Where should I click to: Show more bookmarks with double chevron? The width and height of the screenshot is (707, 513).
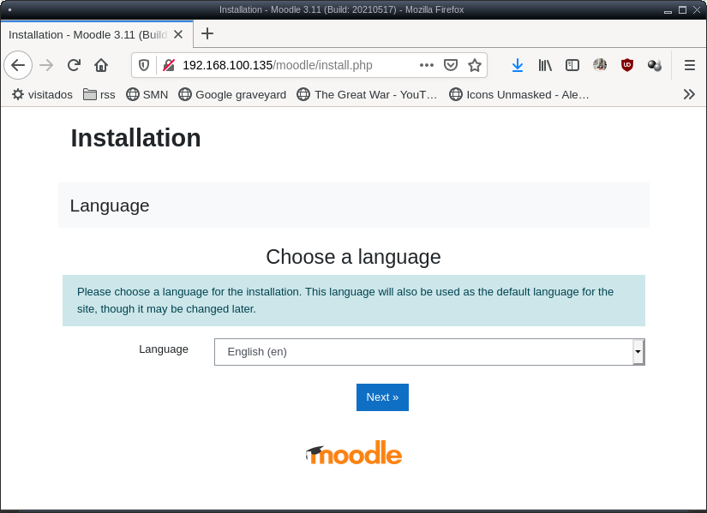(689, 94)
